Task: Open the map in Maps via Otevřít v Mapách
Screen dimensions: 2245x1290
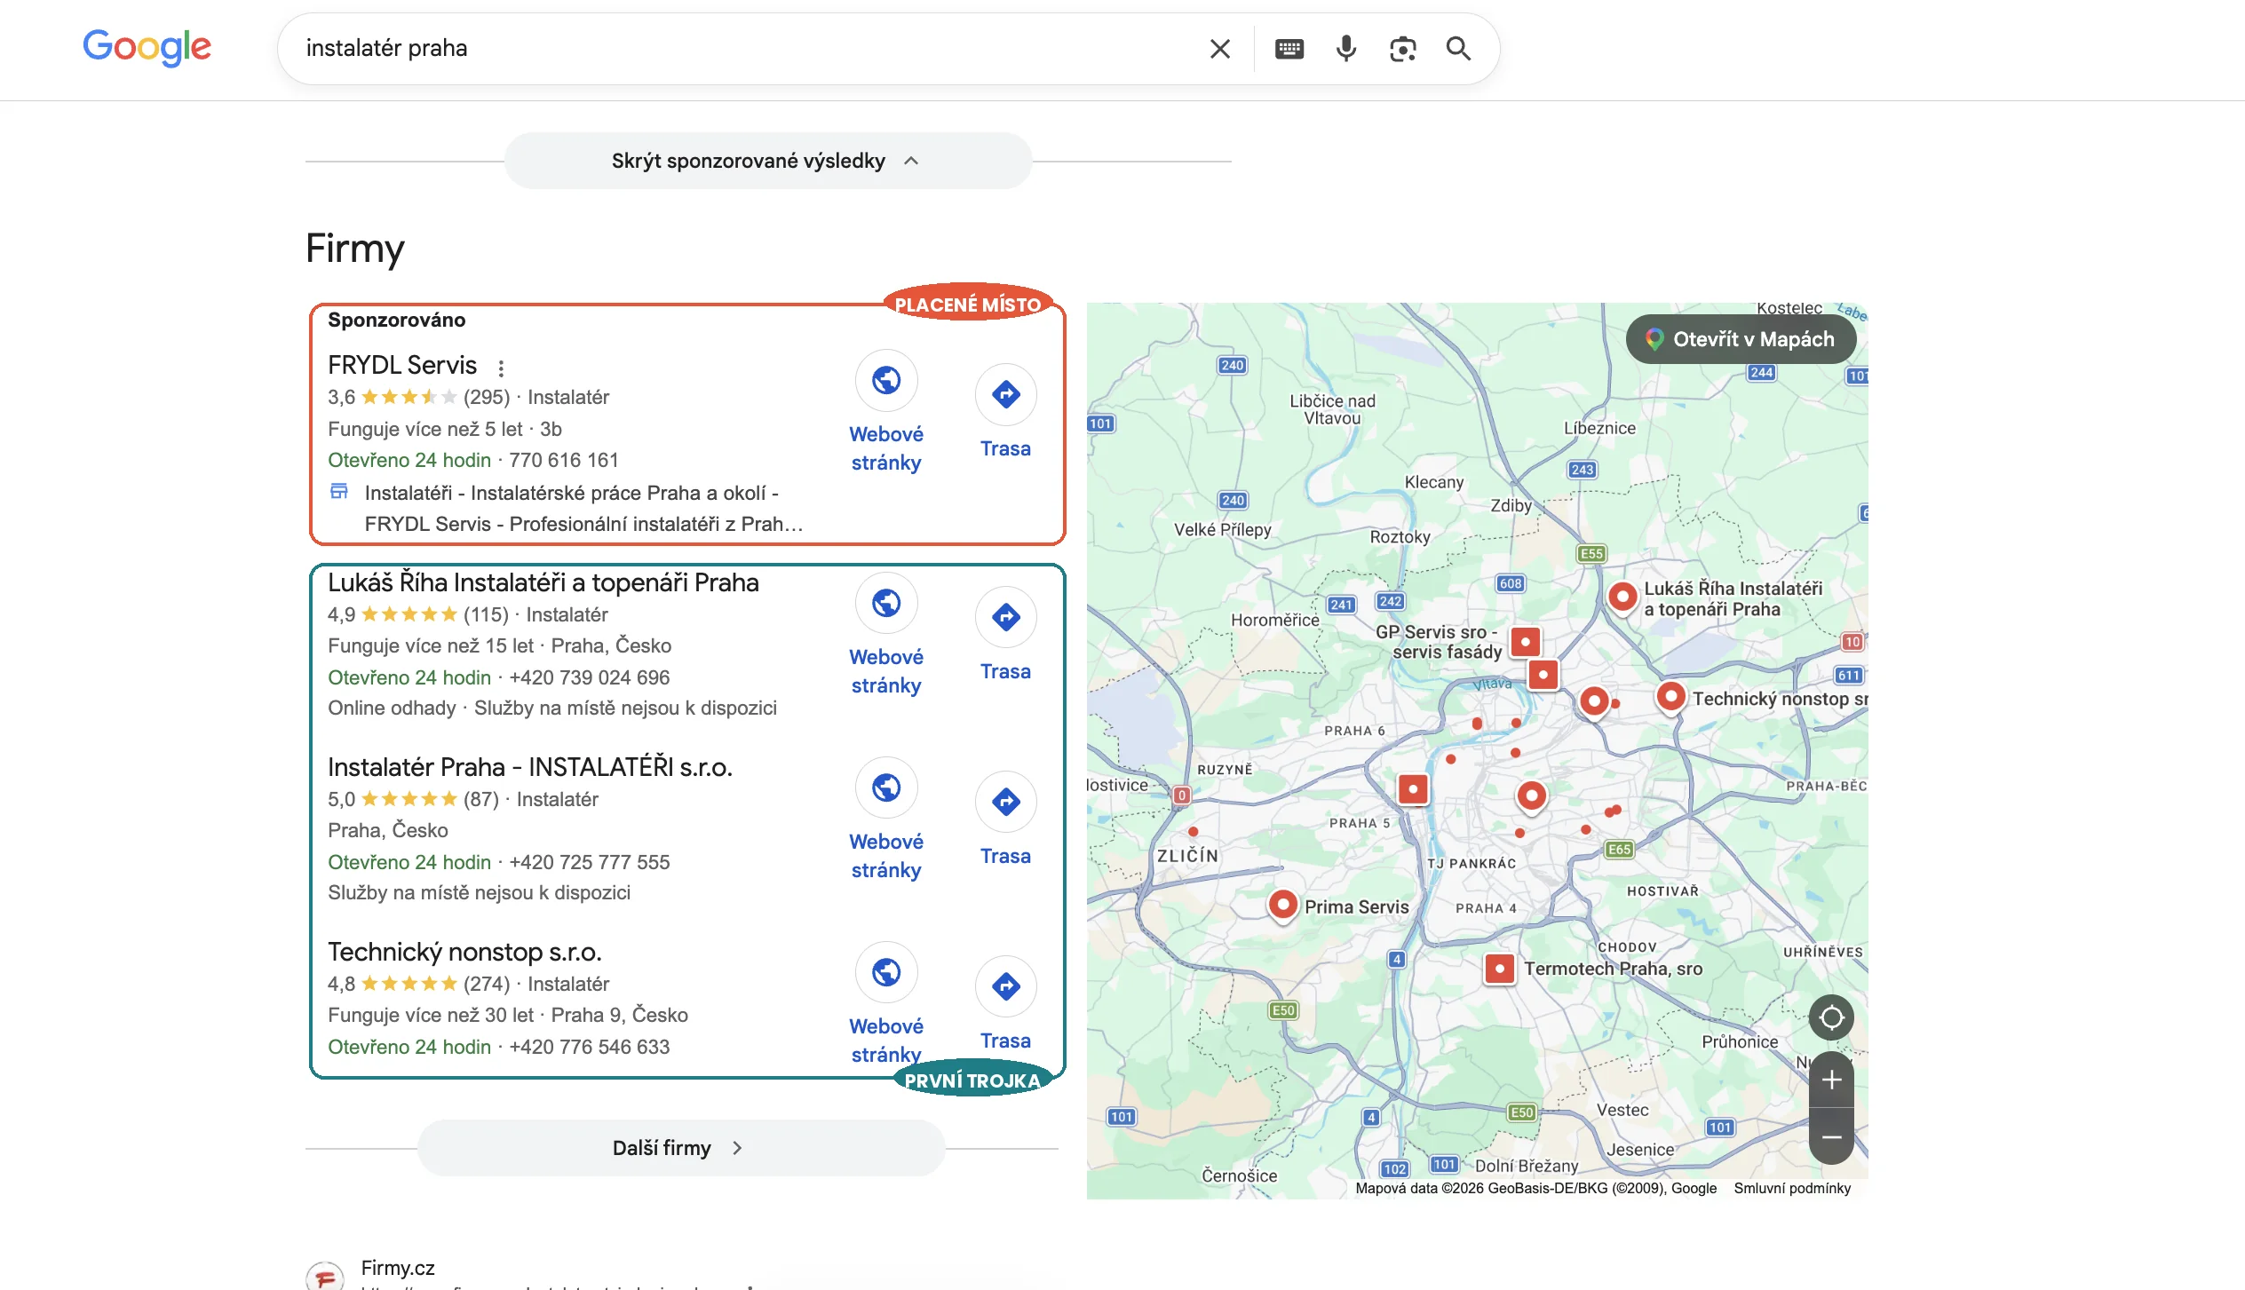Action: tap(1740, 339)
